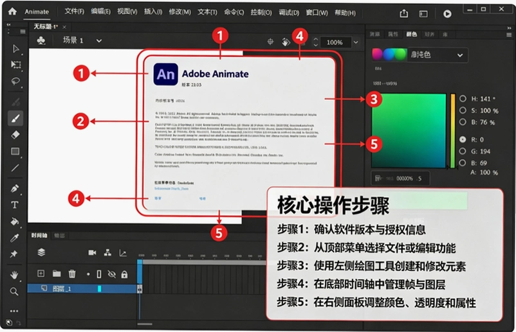Select the Paint Bucket tool

(15, 222)
